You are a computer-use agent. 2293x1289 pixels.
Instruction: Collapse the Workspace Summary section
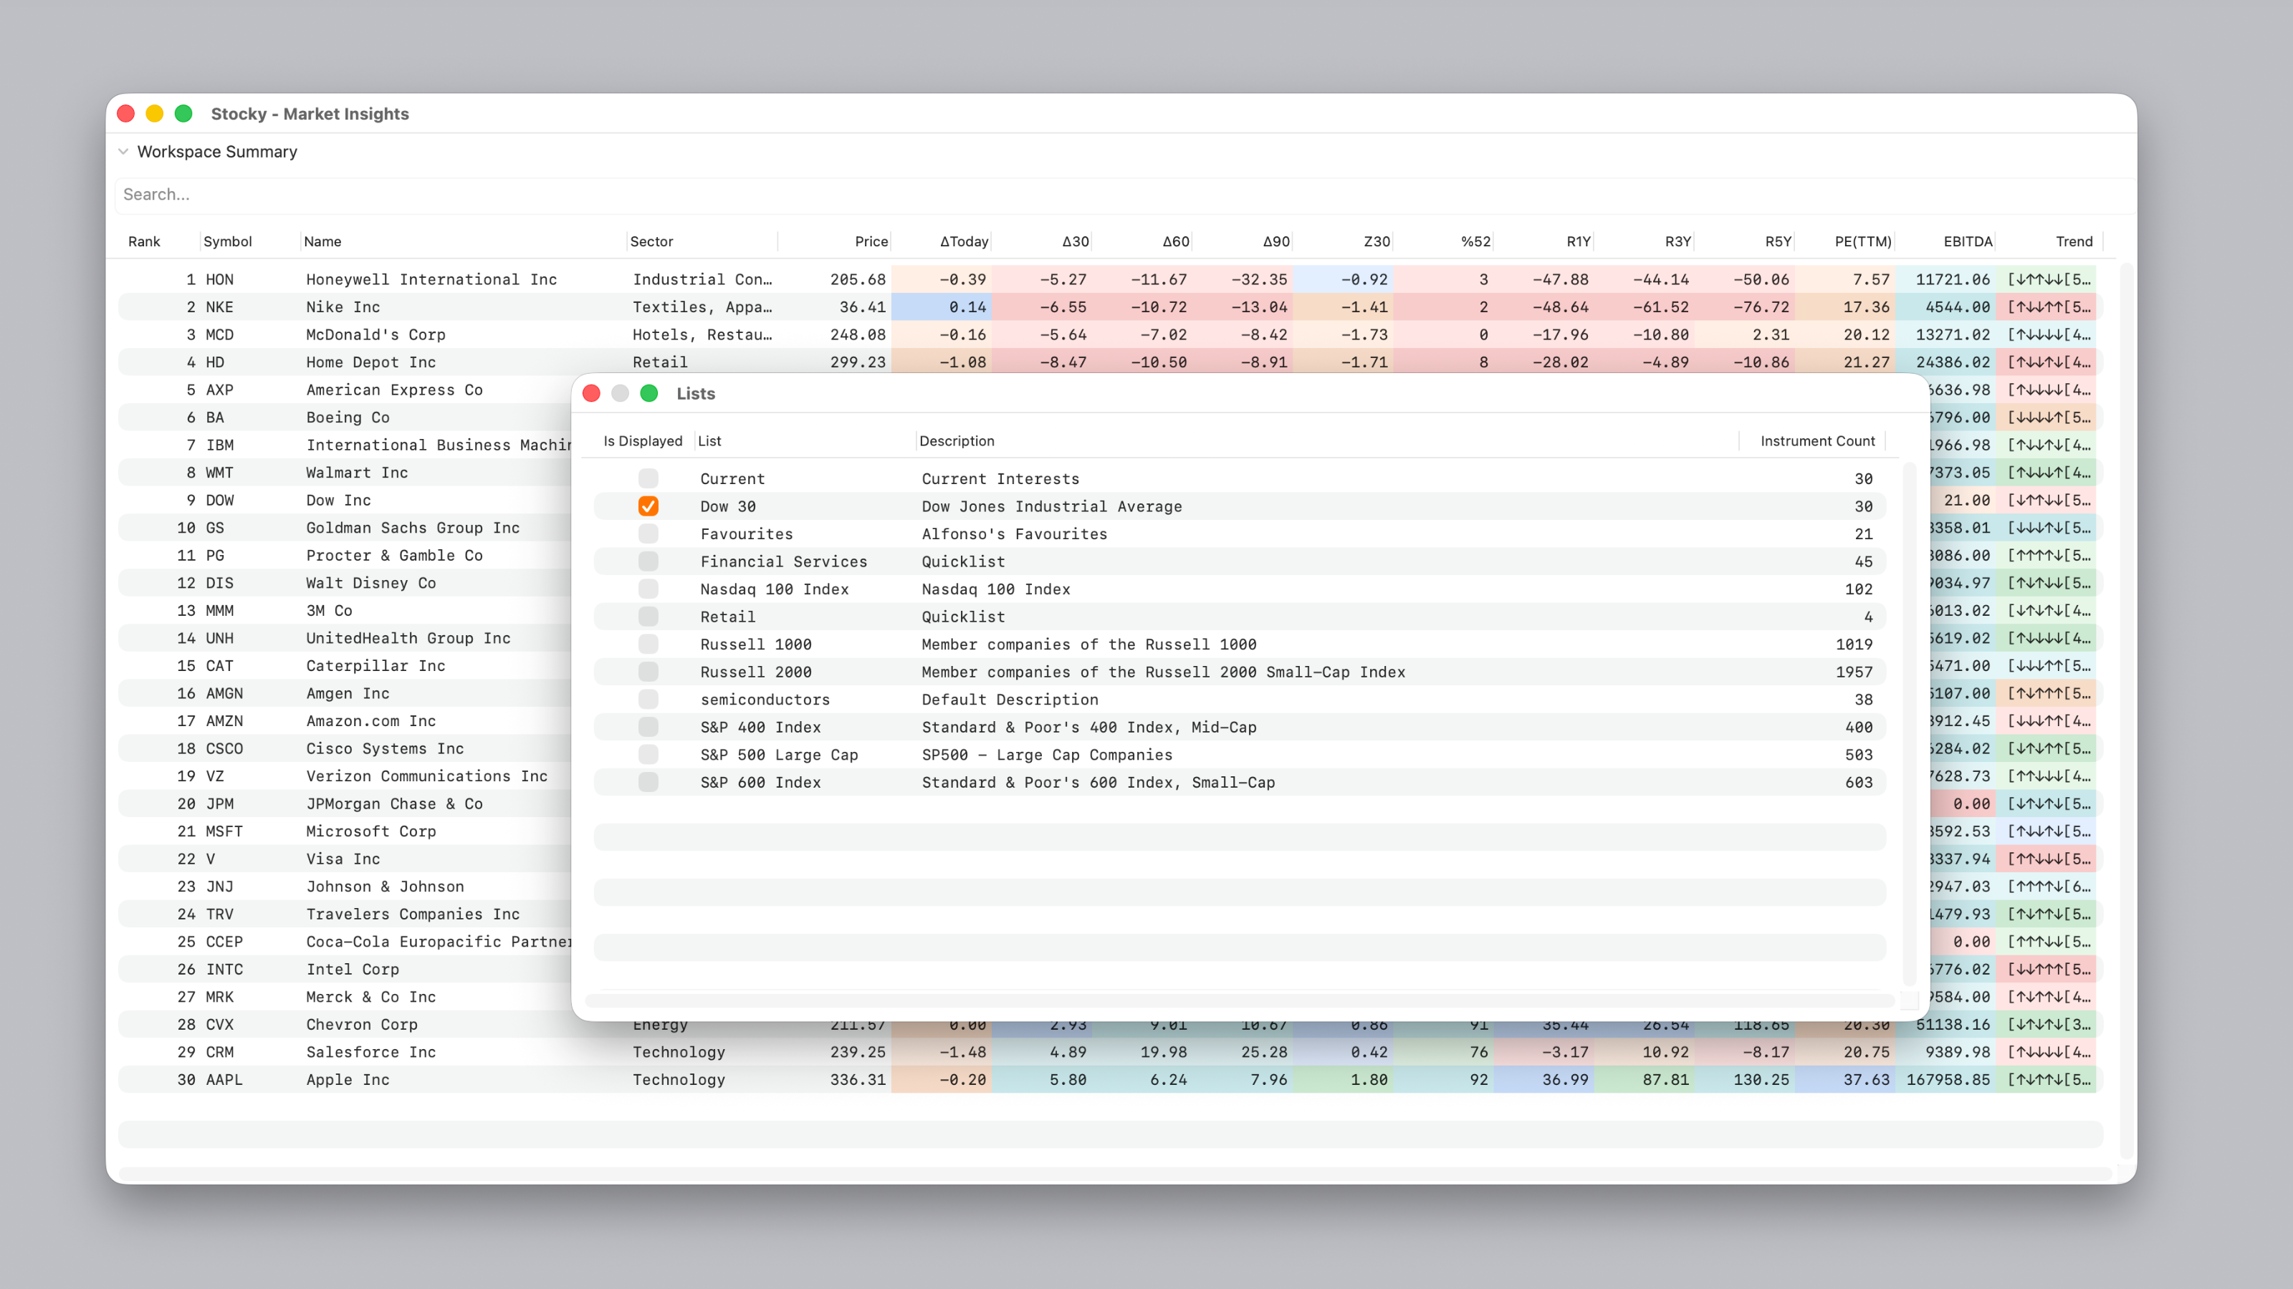pyautogui.click(x=123, y=151)
